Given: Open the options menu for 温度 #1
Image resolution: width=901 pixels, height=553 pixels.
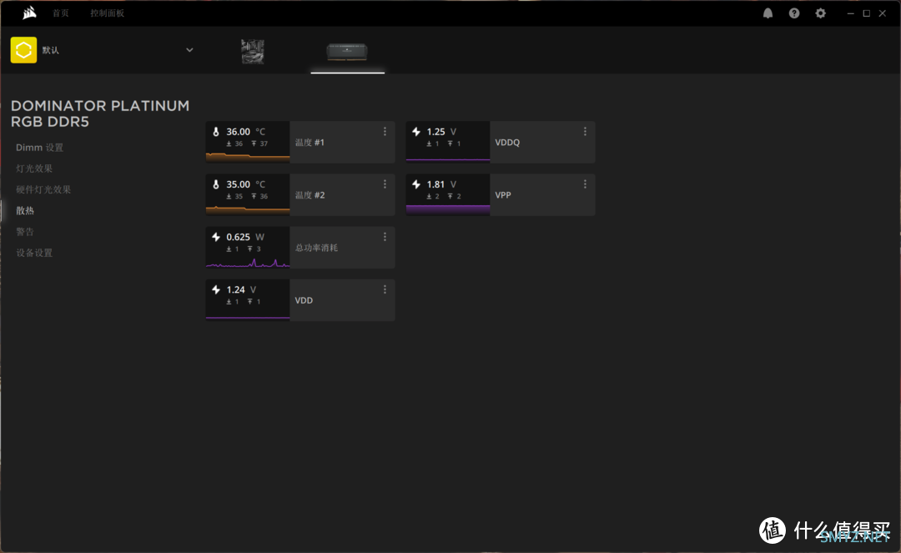Looking at the screenshot, I should (385, 132).
